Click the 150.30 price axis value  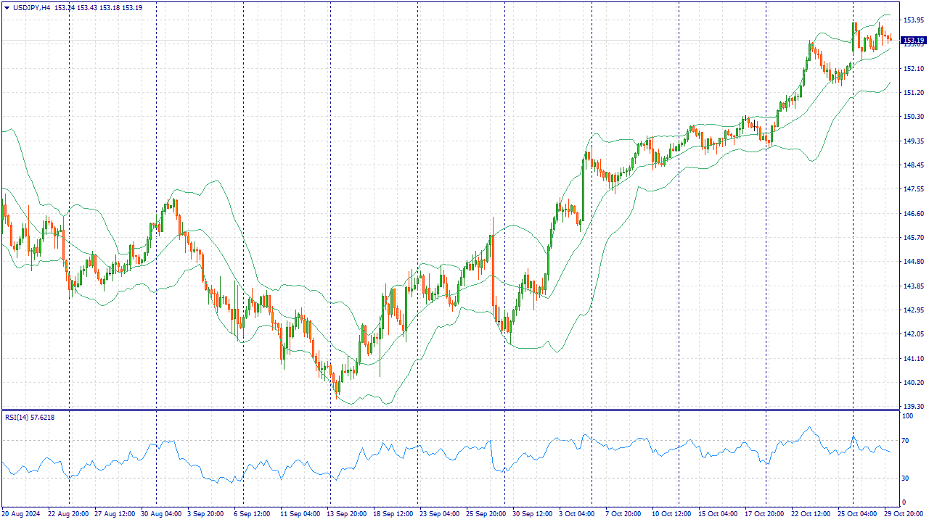[912, 117]
